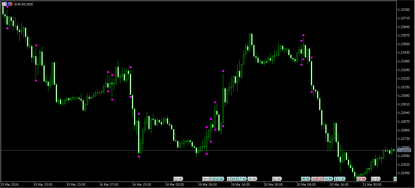415x188 pixels.
Task: Open the 02:00 event marker on 21 March
Action: coord(375,179)
